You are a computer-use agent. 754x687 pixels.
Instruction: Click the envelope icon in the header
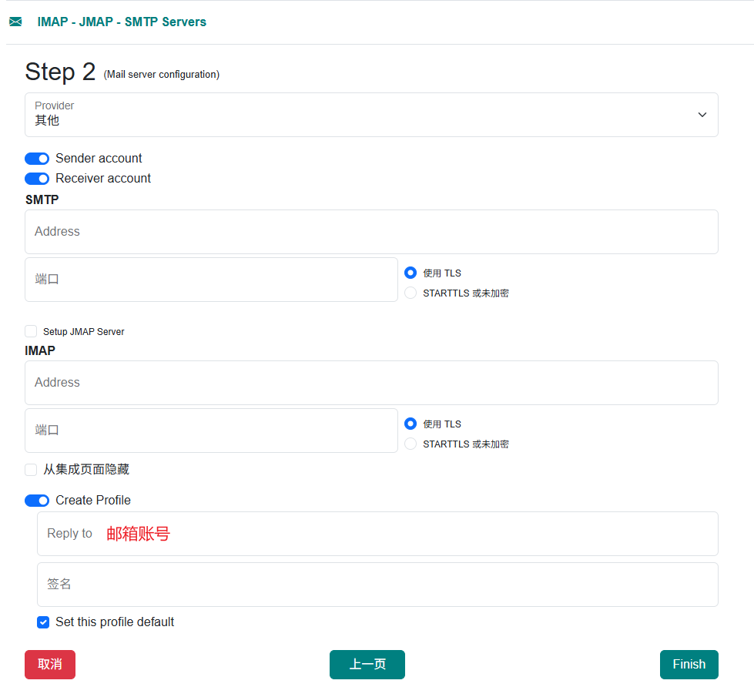click(x=15, y=22)
